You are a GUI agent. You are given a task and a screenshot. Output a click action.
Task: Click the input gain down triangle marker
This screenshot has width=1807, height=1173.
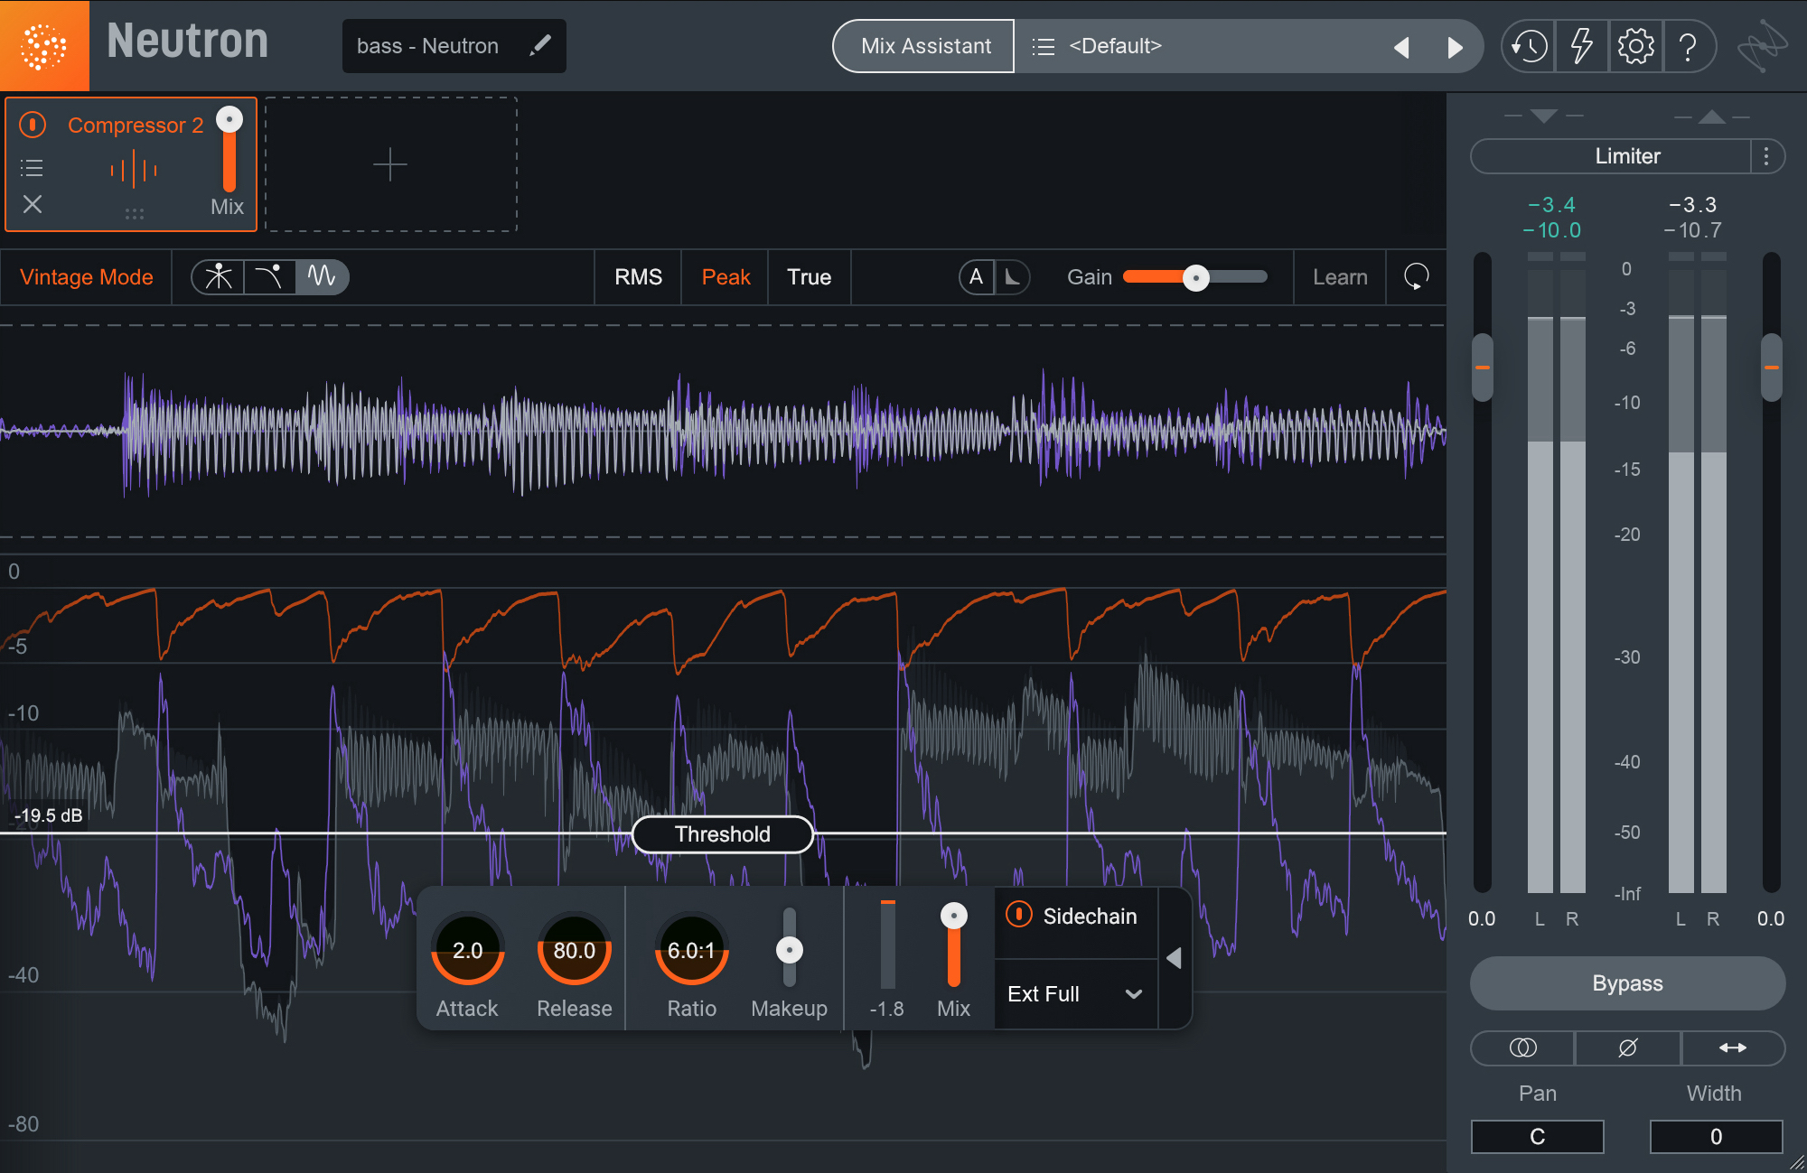(1544, 116)
